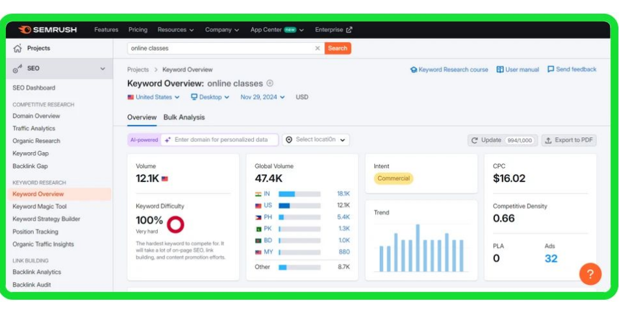Screen dimensions: 619x314
Task: Open the orange help question mark button
Action: click(590, 274)
